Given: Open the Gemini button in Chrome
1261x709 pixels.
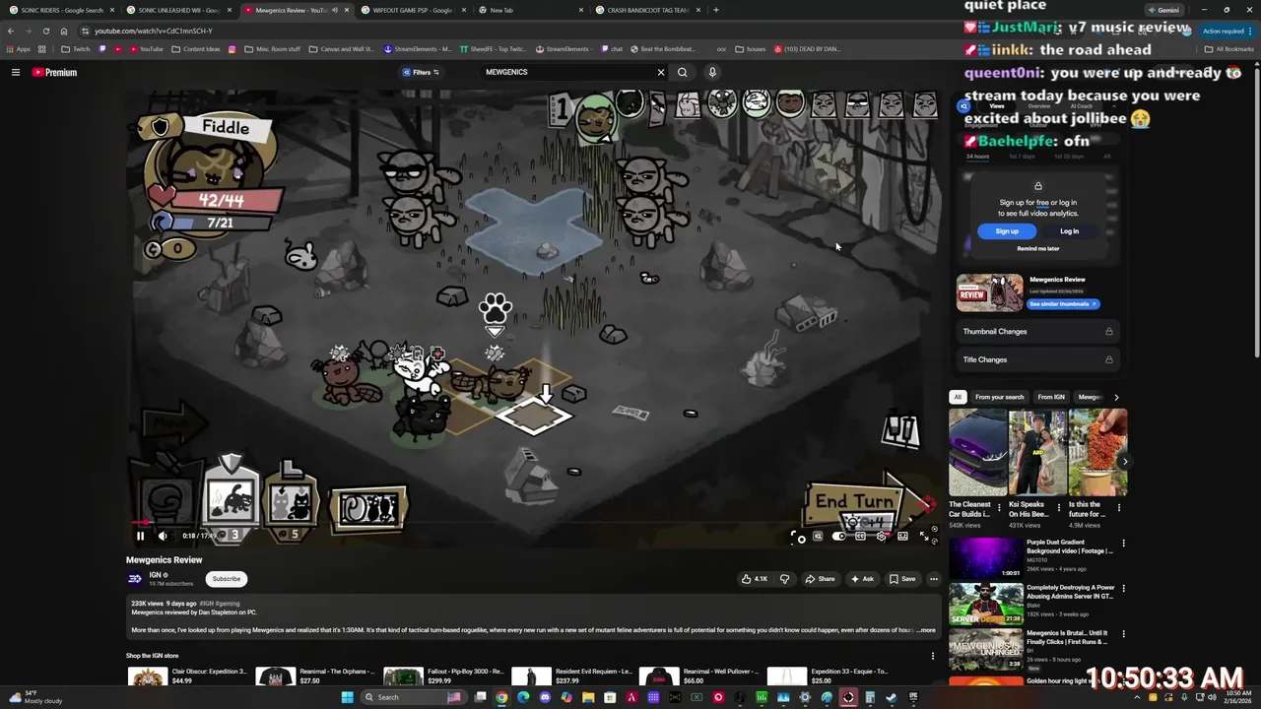Looking at the screenshot, I should 1163,10.
